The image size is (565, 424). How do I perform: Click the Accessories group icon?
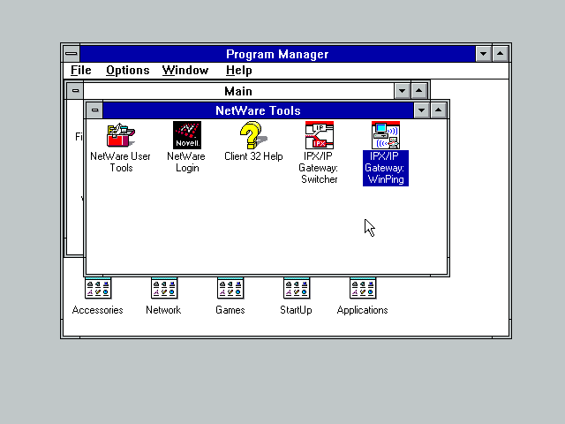98,288
